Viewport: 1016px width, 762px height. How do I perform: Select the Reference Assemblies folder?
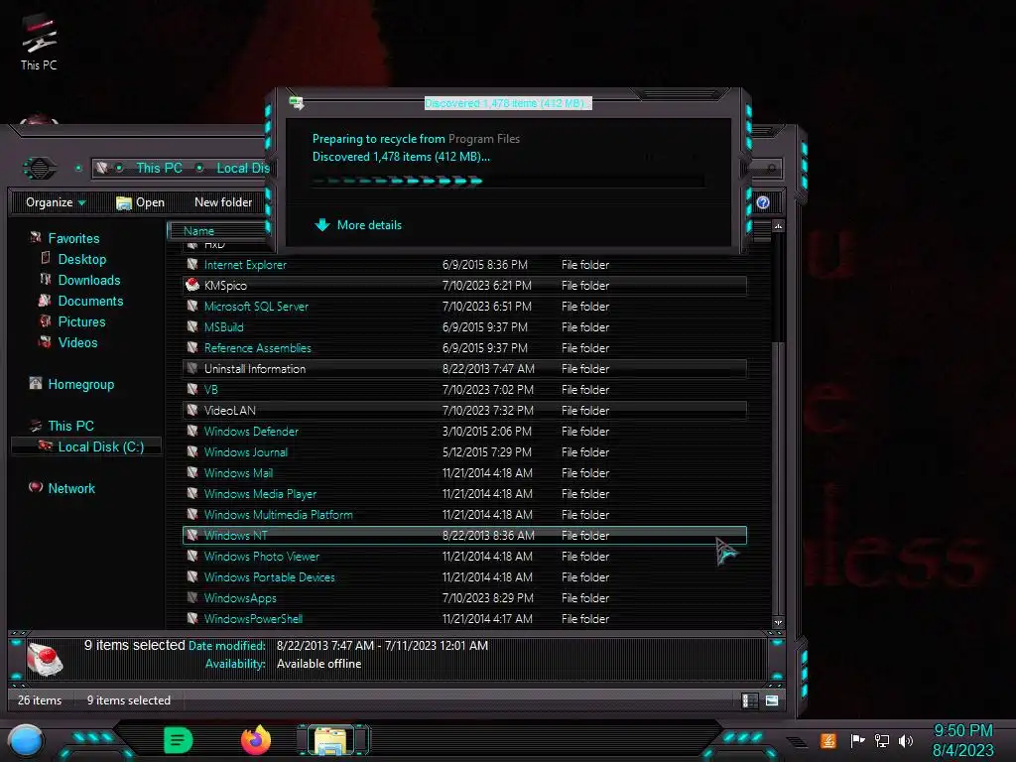click(x=465, y=347)
